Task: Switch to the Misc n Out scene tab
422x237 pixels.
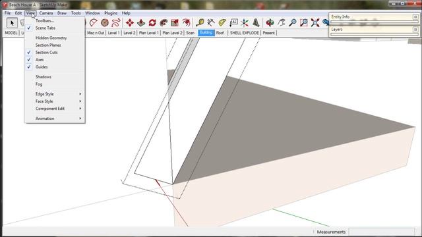Action: (96, 33)
